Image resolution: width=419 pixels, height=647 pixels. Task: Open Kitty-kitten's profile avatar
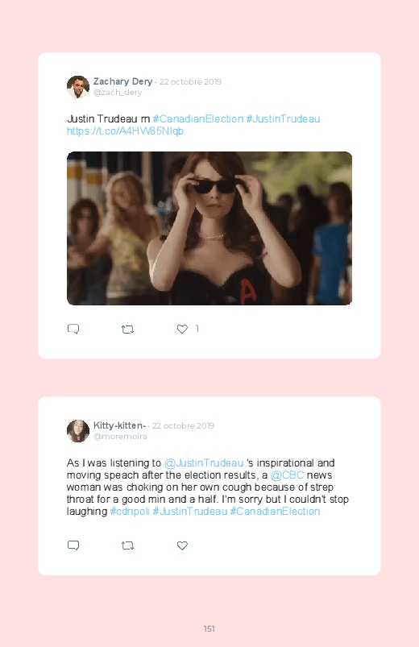coord(78,431)
